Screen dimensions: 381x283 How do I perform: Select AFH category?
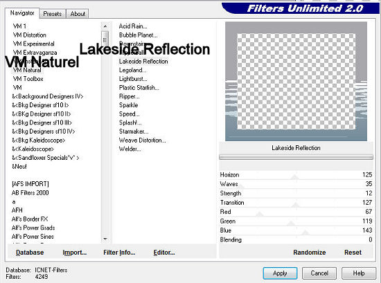17,210
